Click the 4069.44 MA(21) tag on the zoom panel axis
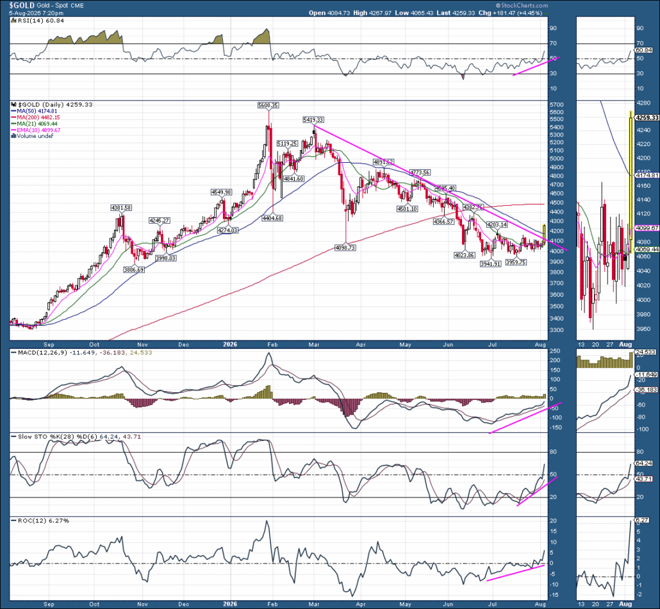The width and height of the screenshot is (660, 609). 647,250
